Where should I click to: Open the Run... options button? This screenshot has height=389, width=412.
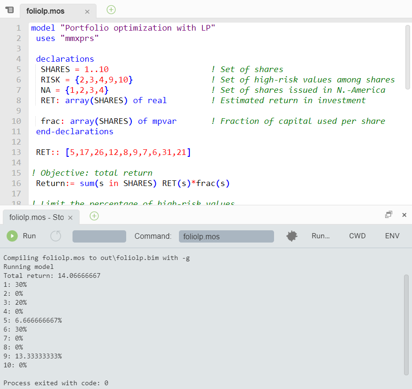click(x=321, y=236)
